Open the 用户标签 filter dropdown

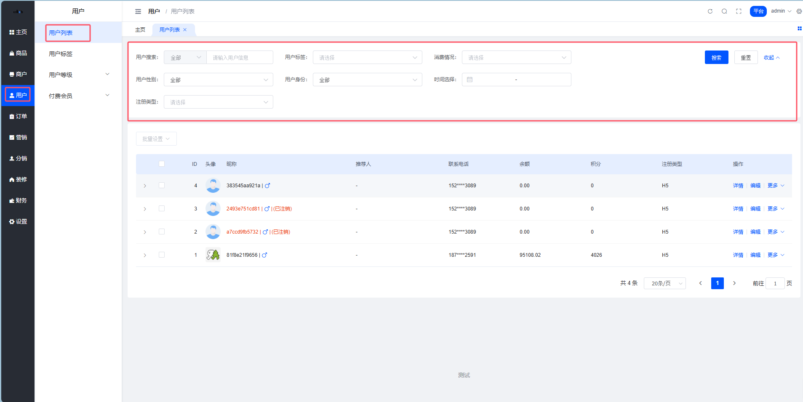tap(367, 57)
